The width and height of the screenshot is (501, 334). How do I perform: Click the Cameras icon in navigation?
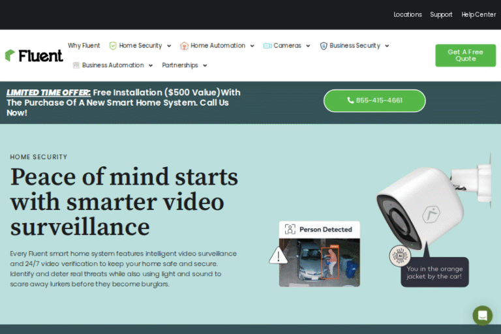click(267, 46)
